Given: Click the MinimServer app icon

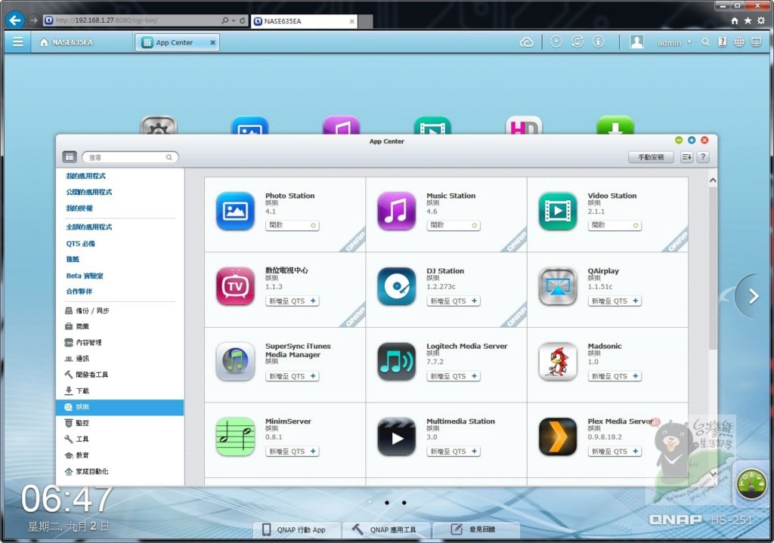Looking at the screenshot, I should click(236, 437).
